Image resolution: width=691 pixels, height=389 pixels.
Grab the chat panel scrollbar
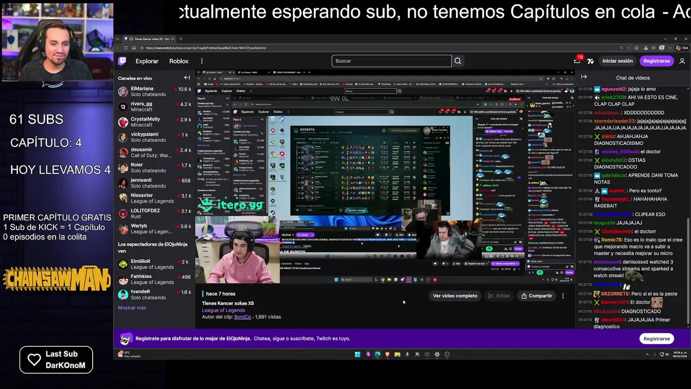[688, 270]
